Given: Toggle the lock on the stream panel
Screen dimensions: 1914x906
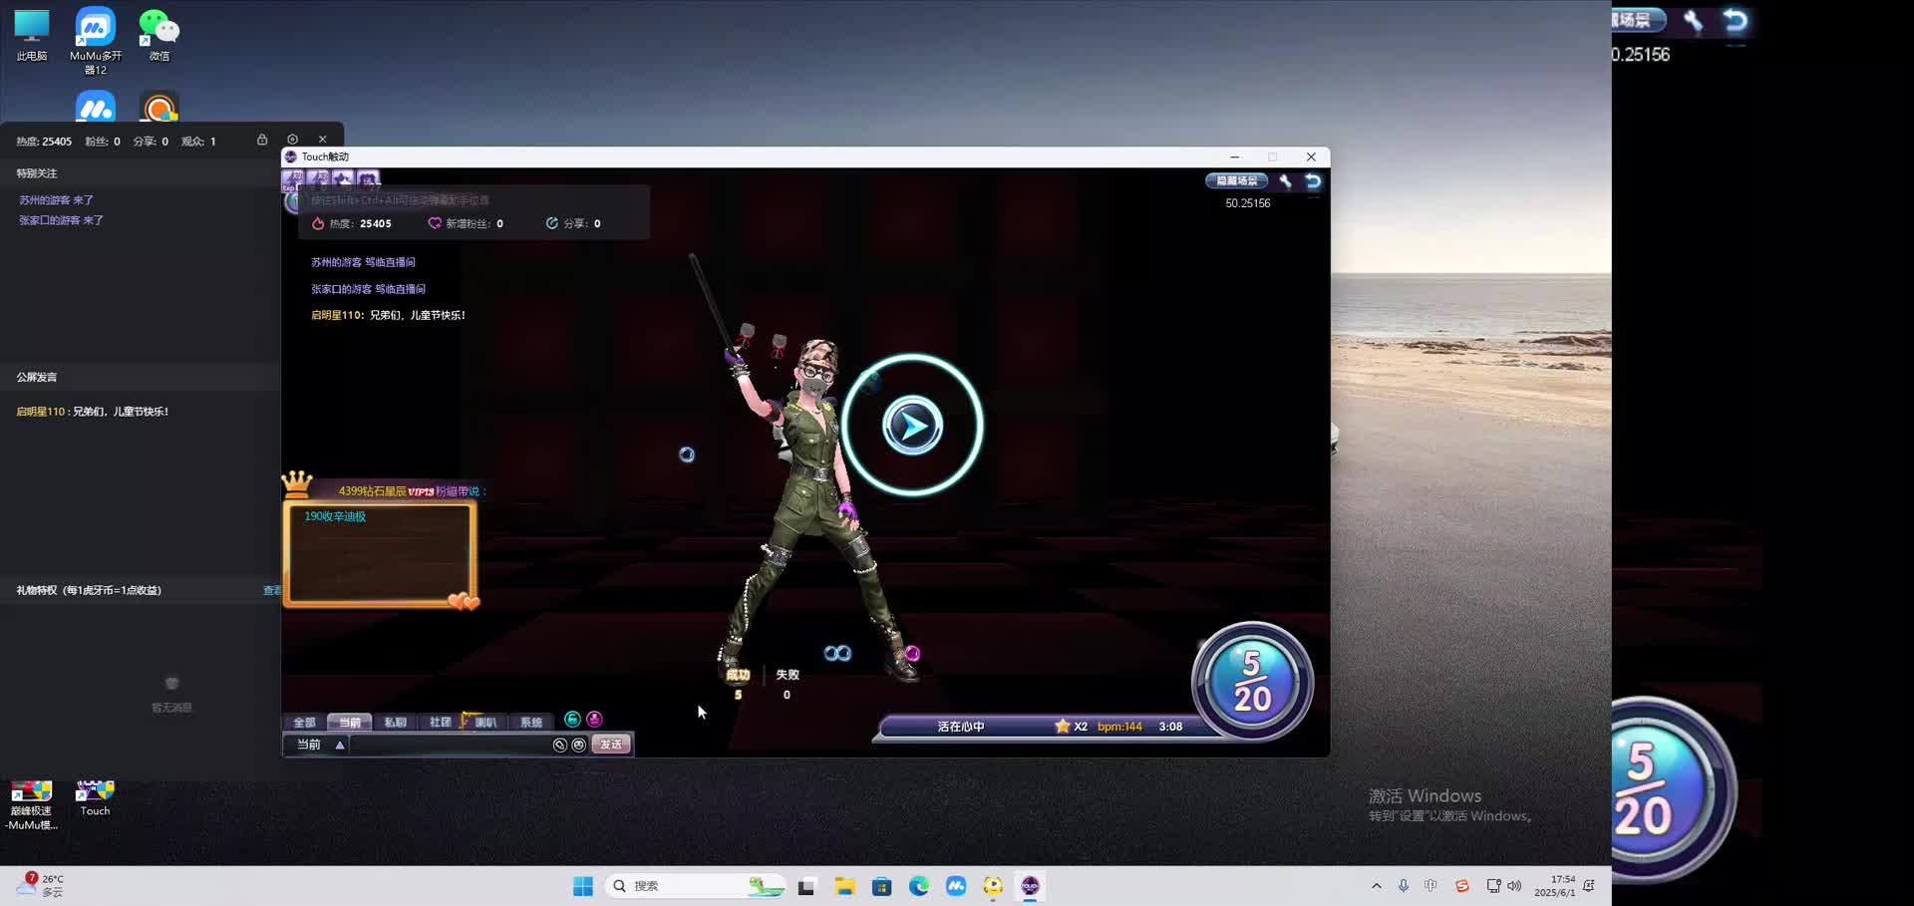Looking at the screenshot, I should [x=262, y=140].
